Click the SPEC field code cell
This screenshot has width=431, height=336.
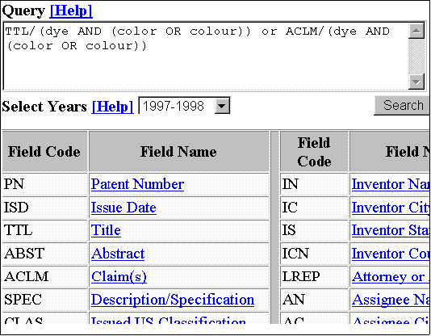pyautogui.click(x=45, y=300)
